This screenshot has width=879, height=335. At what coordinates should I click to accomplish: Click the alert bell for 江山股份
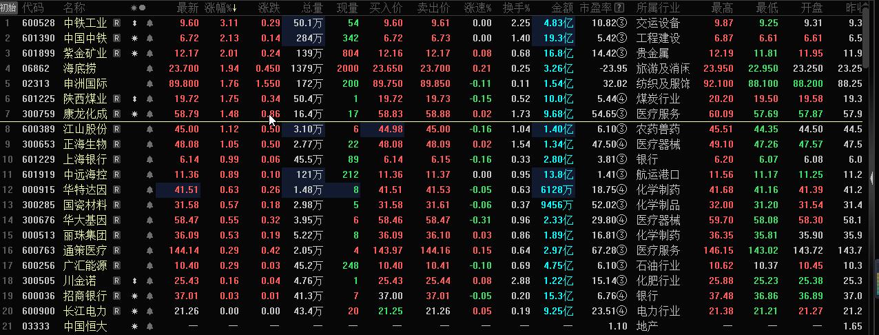pyautogui.click(x=150, y=130)
